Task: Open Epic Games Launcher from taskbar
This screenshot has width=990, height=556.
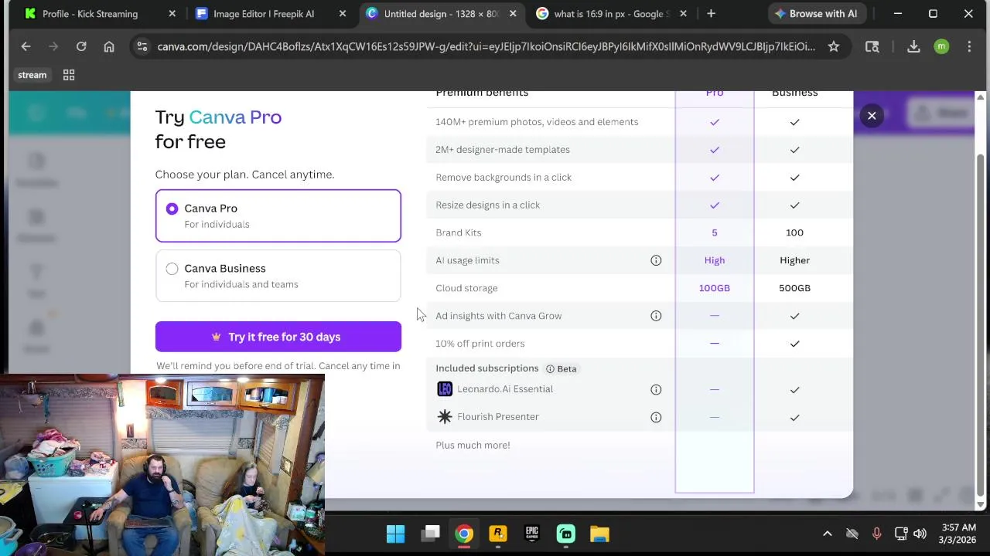Action: point(532,534)
